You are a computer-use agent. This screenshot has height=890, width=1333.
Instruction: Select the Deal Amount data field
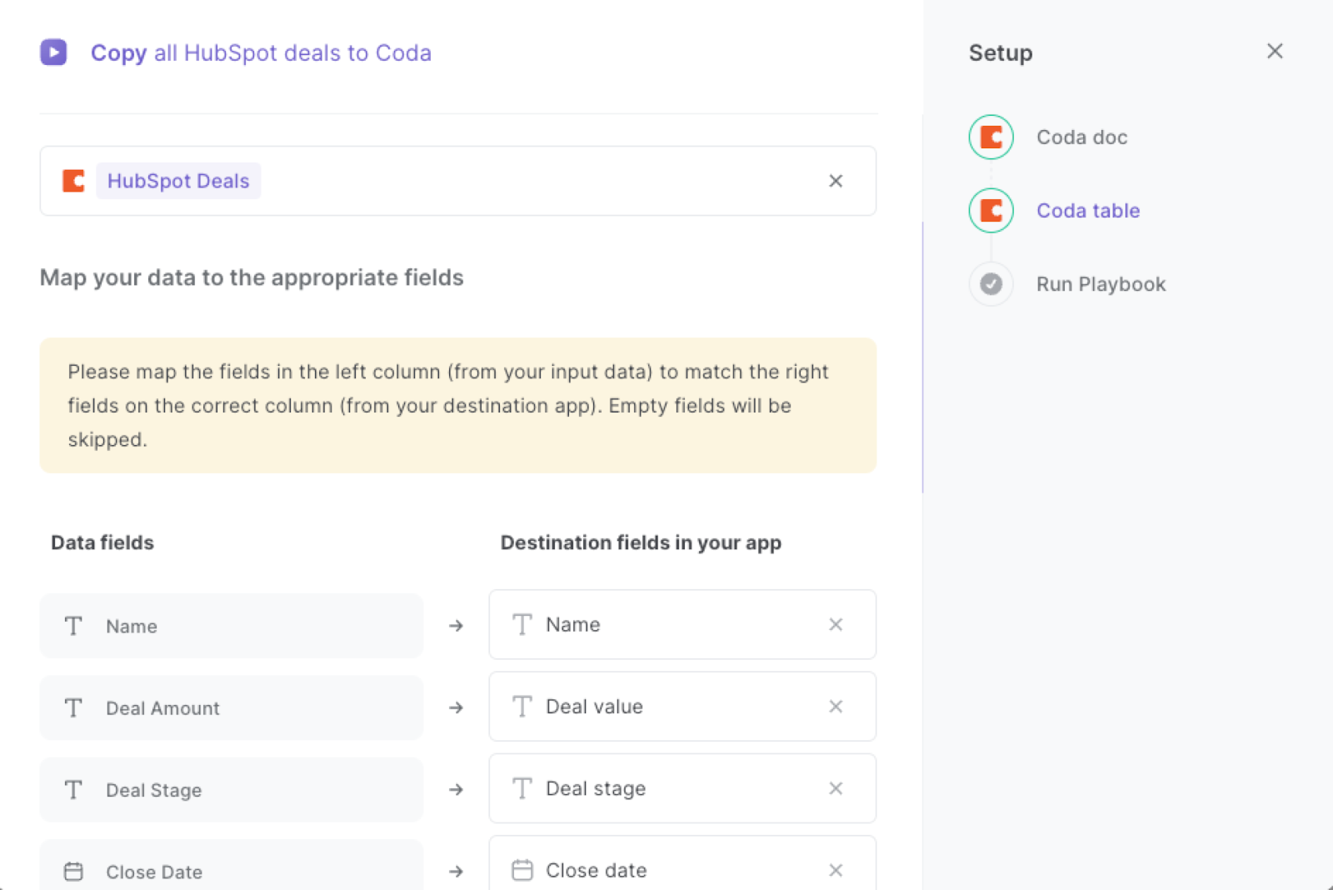click(232, 707)
